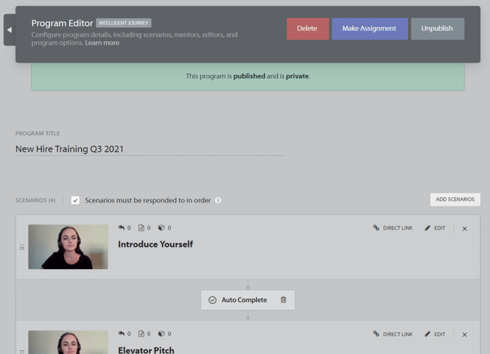Click the document icon on Introduce Yourself
The image size is (490, 354).
[142, 228]
